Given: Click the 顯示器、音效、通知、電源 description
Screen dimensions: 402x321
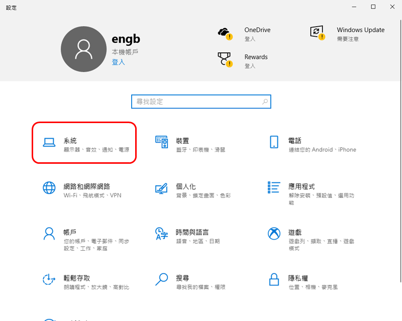Looking at the screenshot, I should pyautogui.click(x=96, y=150).
